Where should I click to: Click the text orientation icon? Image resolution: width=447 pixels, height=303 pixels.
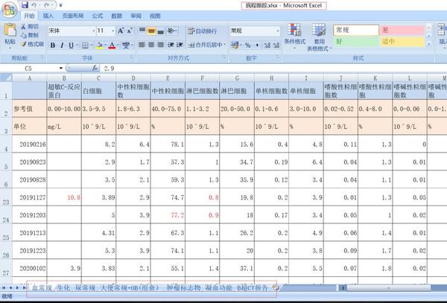coord(171,31)
